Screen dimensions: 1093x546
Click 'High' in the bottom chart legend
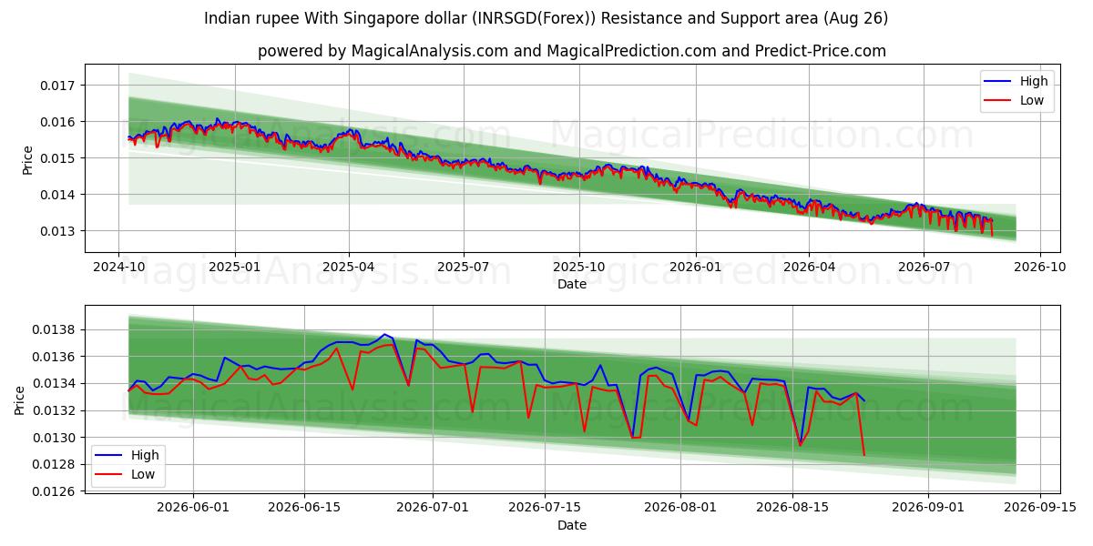tap(145, 455)
